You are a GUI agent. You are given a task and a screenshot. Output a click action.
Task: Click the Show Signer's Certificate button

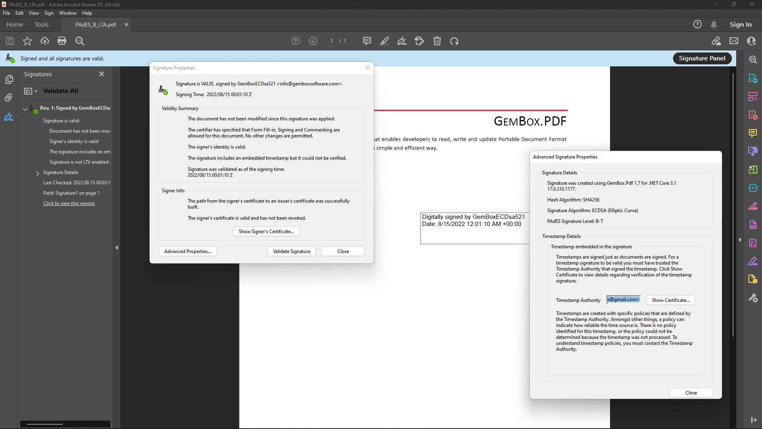click(x=266, y=232)
